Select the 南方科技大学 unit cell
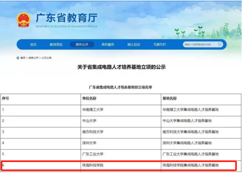This screenshot has height=173, width=243. pyautogui.click(x=121, y=133)
